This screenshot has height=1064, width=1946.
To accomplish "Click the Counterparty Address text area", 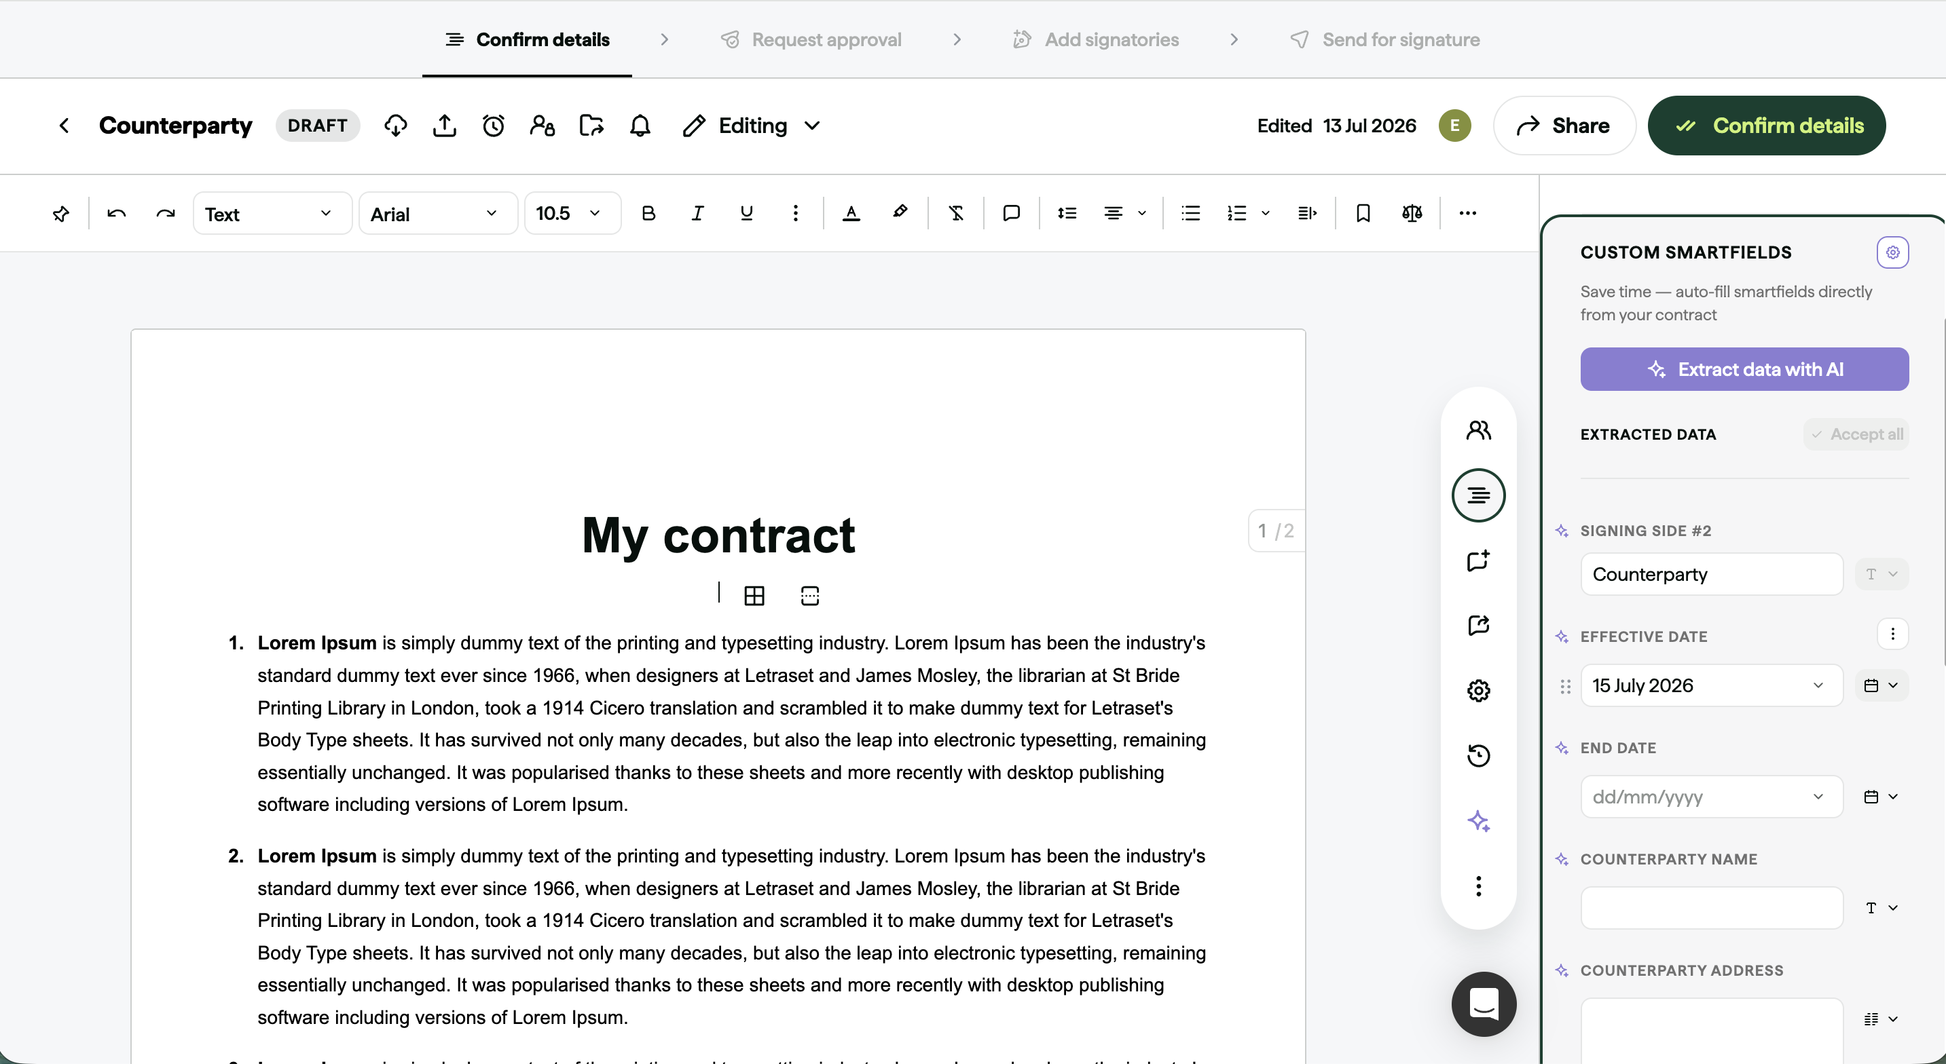I will [1711, 1030].
